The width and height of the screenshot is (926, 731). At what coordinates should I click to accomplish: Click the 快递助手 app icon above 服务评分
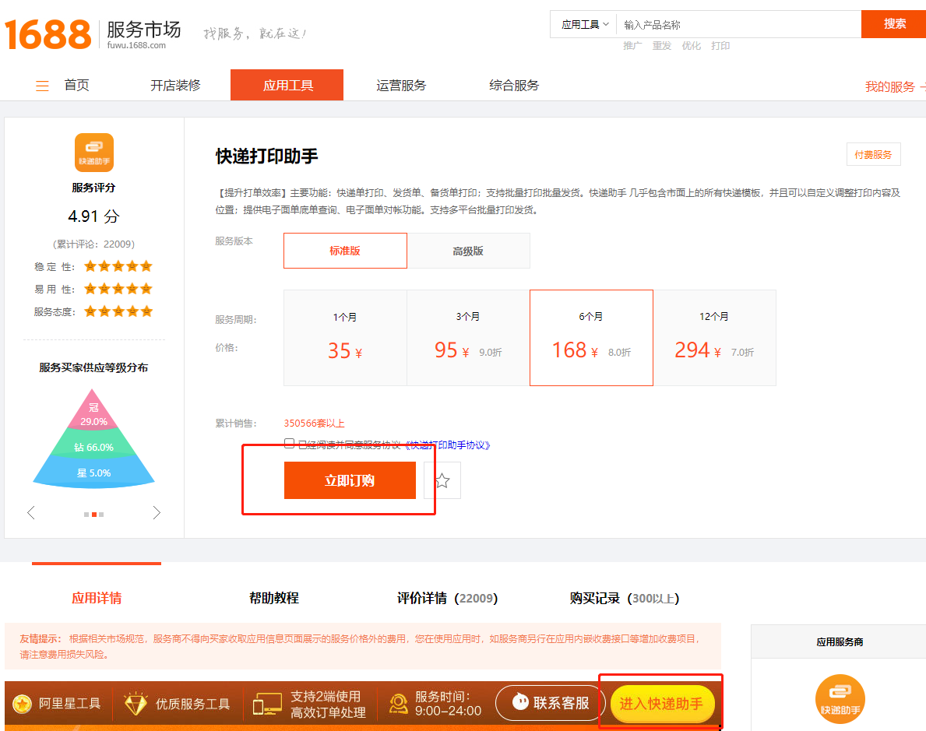click(94, 153)
